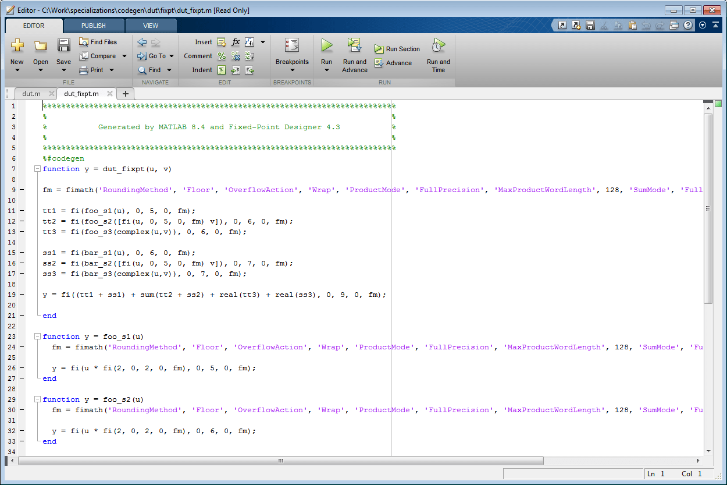The width and height of the screenshot is (727, 485).
Task: Click the quick access shortcut icon
Action: 562,25
